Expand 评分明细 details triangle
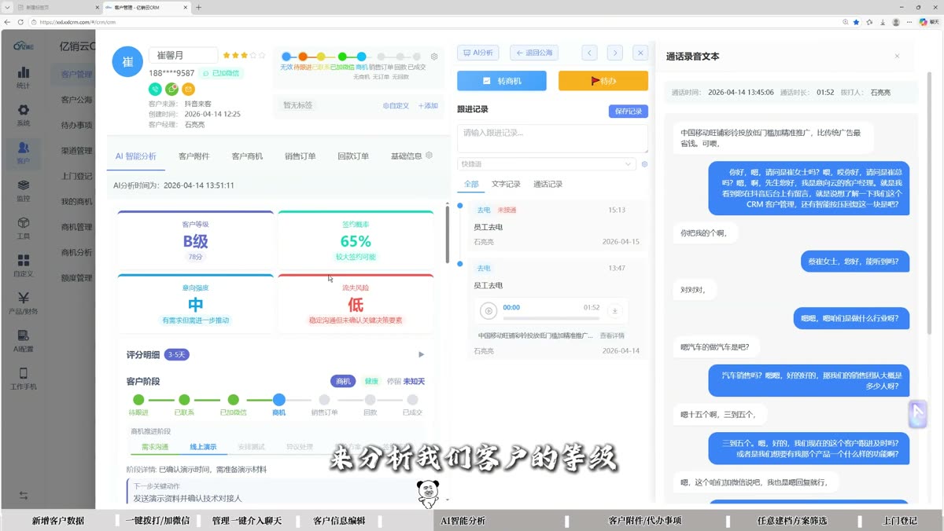Screen dimensions: 944x531 pyautogui.click(x=421, y=355)
